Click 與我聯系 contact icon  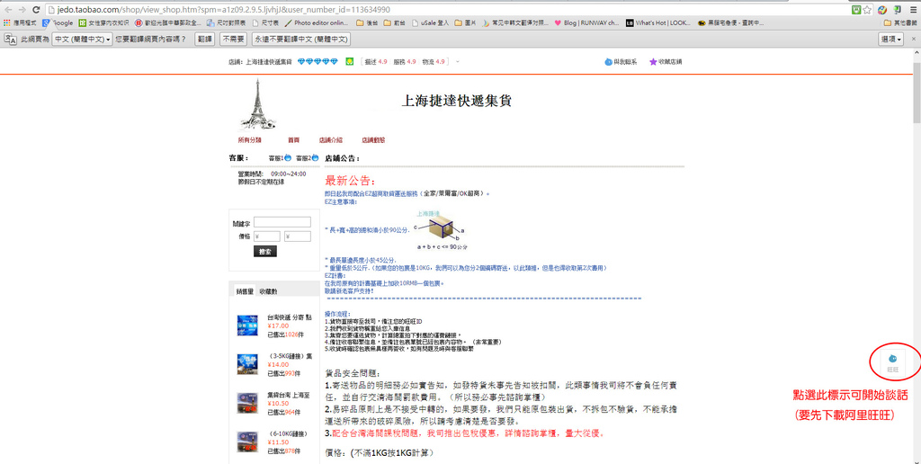[621, 62]
